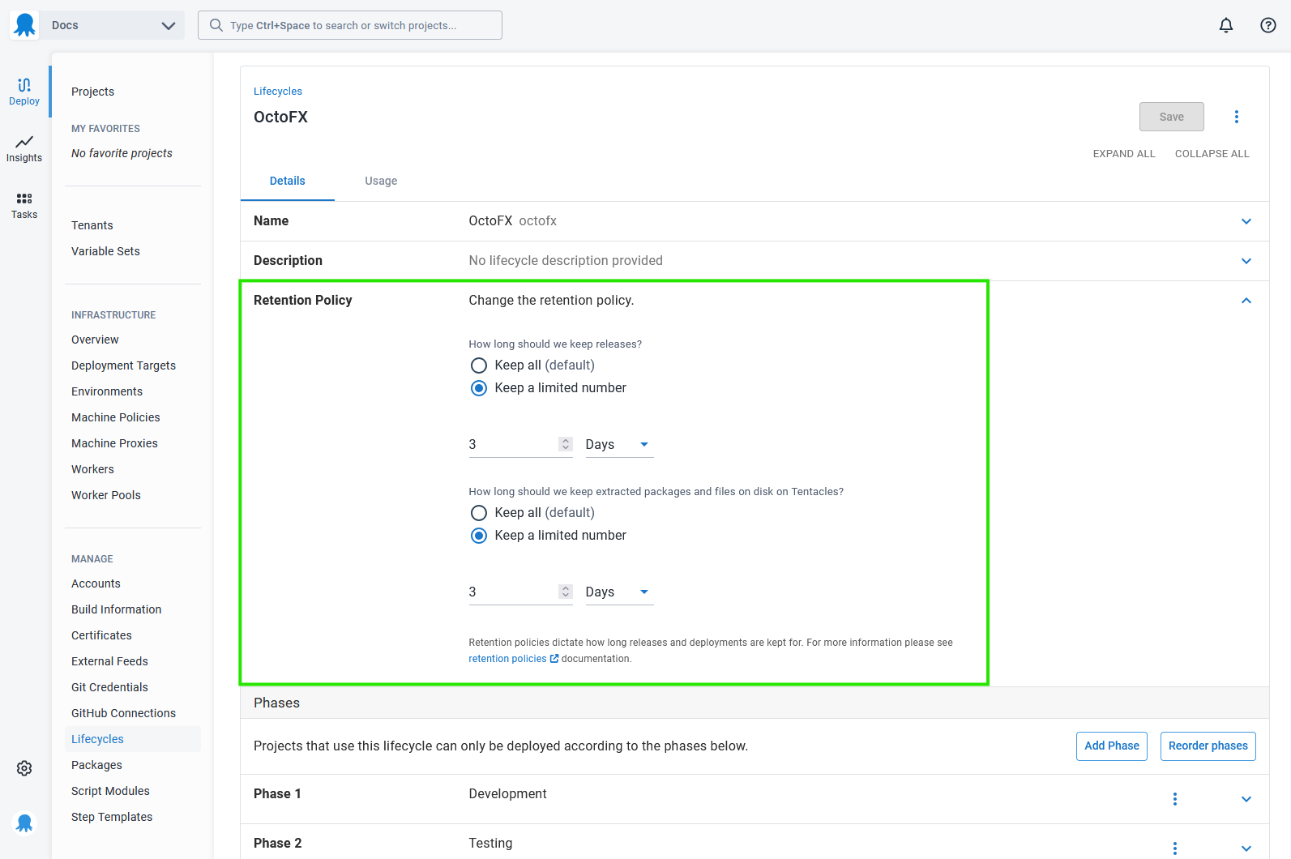Viewport: 1291px width, 859px height.
Task: Open Build Information in the sidebar
Action: coord(116,609)
